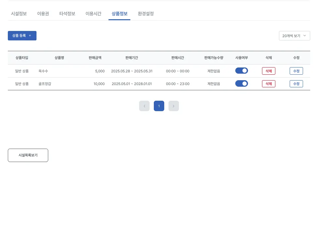This screenshot has height=235, width=320.
Task: Delete the 옥수수 product row
Action: [269, 71]
